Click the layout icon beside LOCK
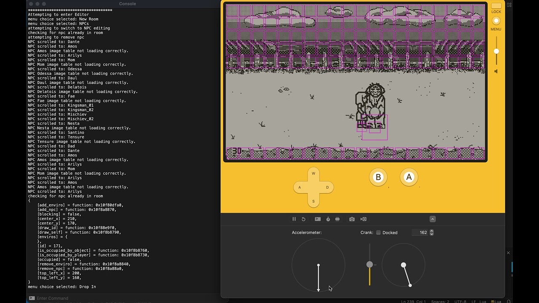This screenshot has height=303, width=539. [x=509, y=5]
